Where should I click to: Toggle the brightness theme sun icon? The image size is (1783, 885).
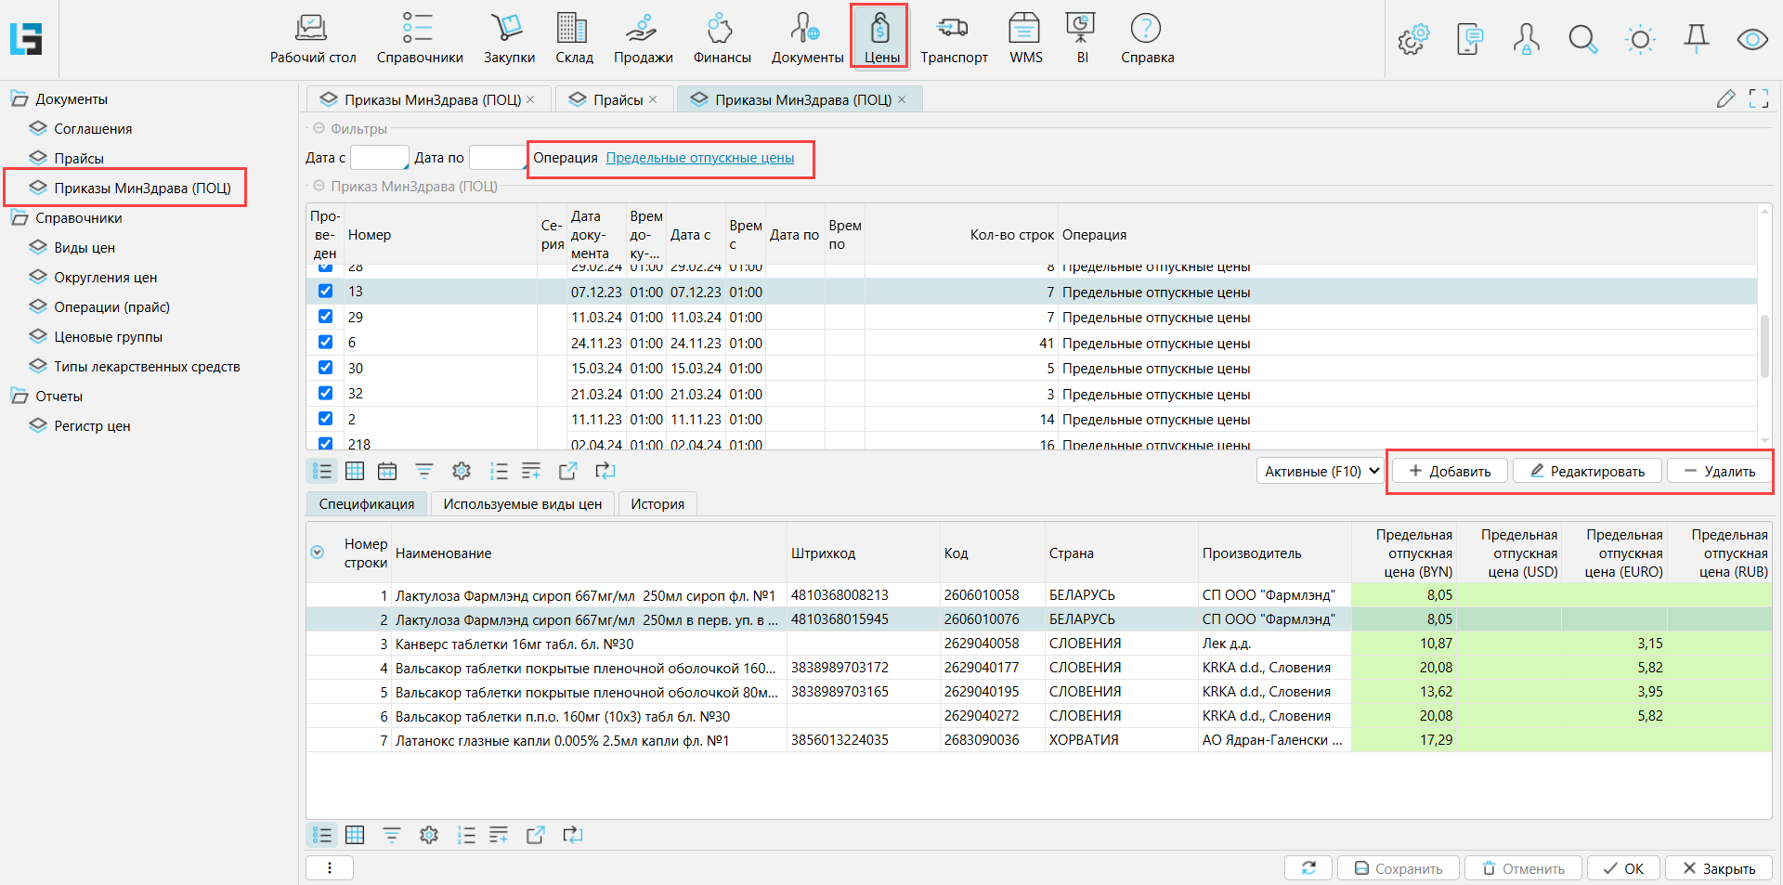(1640, 39)
